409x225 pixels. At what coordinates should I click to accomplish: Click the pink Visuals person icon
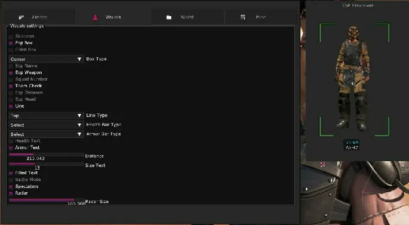click(x=95, y=17)
